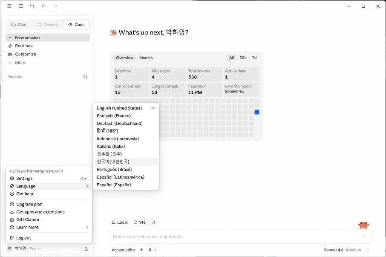Select Español (Latinoamérica) language
Screen dimensions: 386x257
point(126,177)
